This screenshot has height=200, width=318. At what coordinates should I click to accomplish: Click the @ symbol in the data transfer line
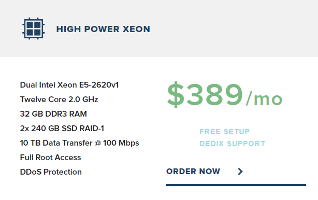point(98,143)
